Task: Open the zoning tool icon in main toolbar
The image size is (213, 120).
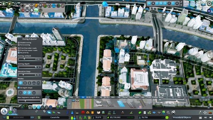Action: [54, 113]
